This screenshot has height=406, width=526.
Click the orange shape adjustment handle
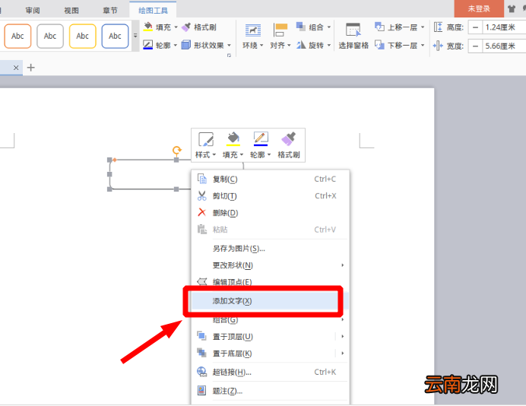[115, 160]
